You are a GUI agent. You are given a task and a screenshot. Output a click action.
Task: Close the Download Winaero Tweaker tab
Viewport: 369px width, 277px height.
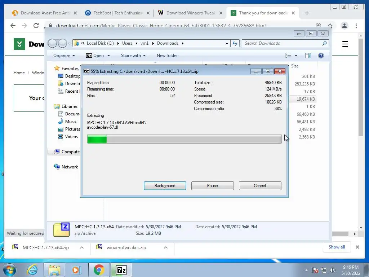[221, 13]
